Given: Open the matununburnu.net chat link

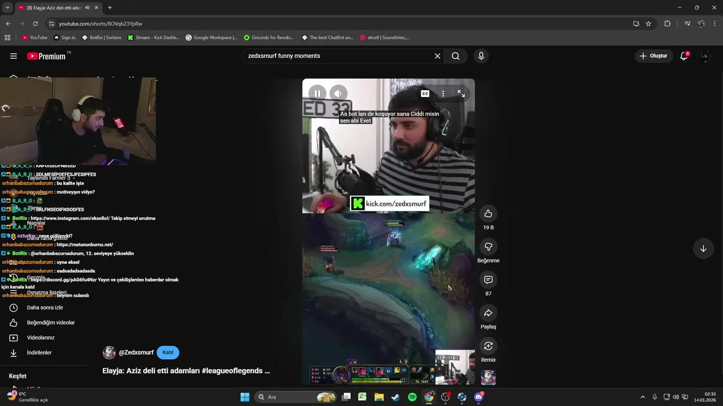Looking at the screenshot, I should 85,245.
